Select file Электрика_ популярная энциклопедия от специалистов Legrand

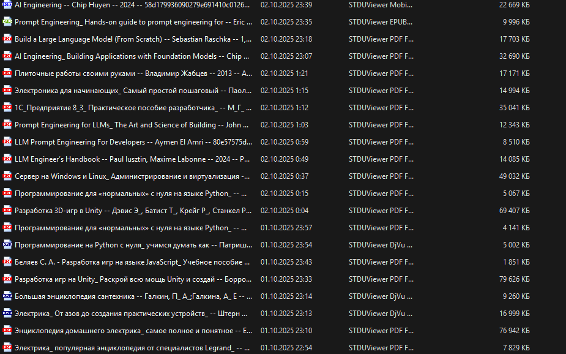pyautogui.click(x=132, y=348)
